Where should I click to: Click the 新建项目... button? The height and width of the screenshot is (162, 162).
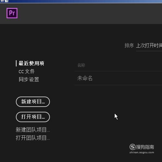click(33, 102)
